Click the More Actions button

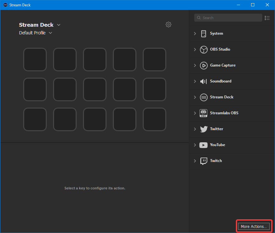[253, 226]
